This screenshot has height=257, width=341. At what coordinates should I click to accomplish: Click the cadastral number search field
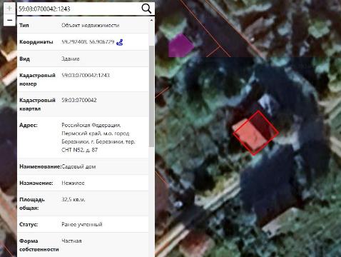(x=78, y=9)
